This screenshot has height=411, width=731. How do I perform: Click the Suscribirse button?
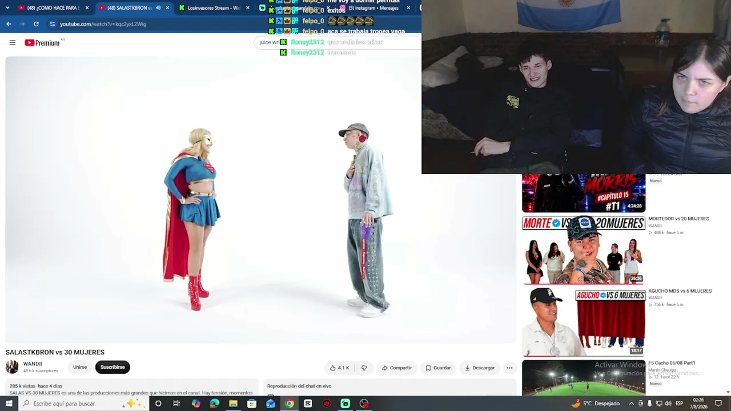pos(113,367)
